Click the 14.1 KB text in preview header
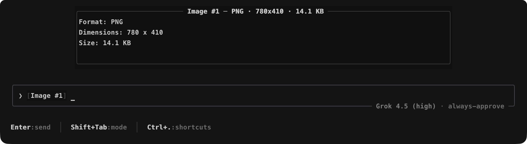The image size is (527, 144). point(310,11)
